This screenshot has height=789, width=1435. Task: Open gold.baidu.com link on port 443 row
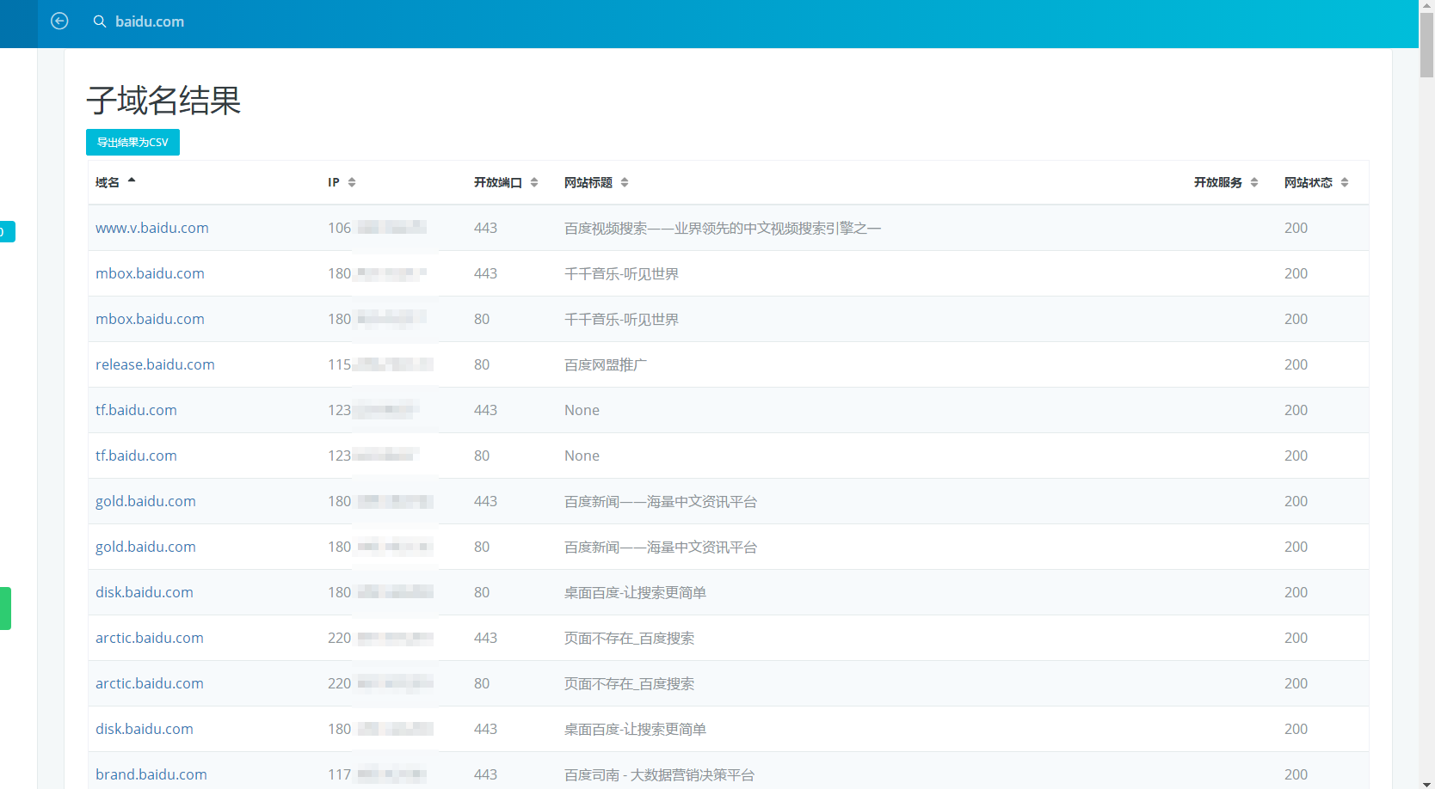point(145,501)
